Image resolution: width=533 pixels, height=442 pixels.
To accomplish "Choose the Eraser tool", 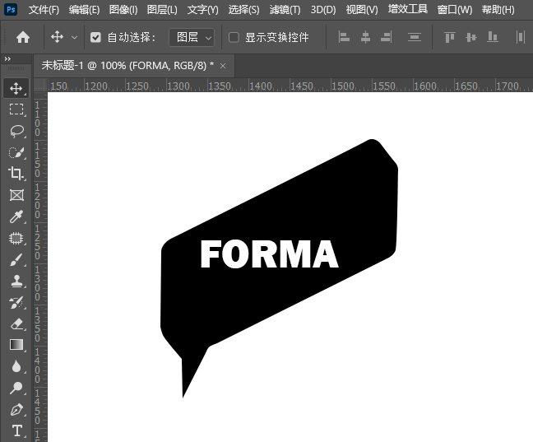I will click(x=16, y=323).
